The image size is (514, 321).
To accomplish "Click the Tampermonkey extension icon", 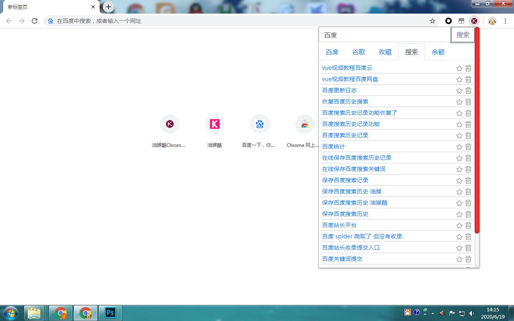I will tap(461, 21).
